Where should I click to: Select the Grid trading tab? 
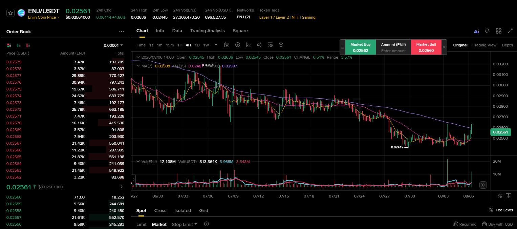pos(203,211)
